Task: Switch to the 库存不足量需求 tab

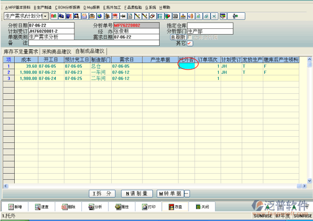Action: point(20,51)
